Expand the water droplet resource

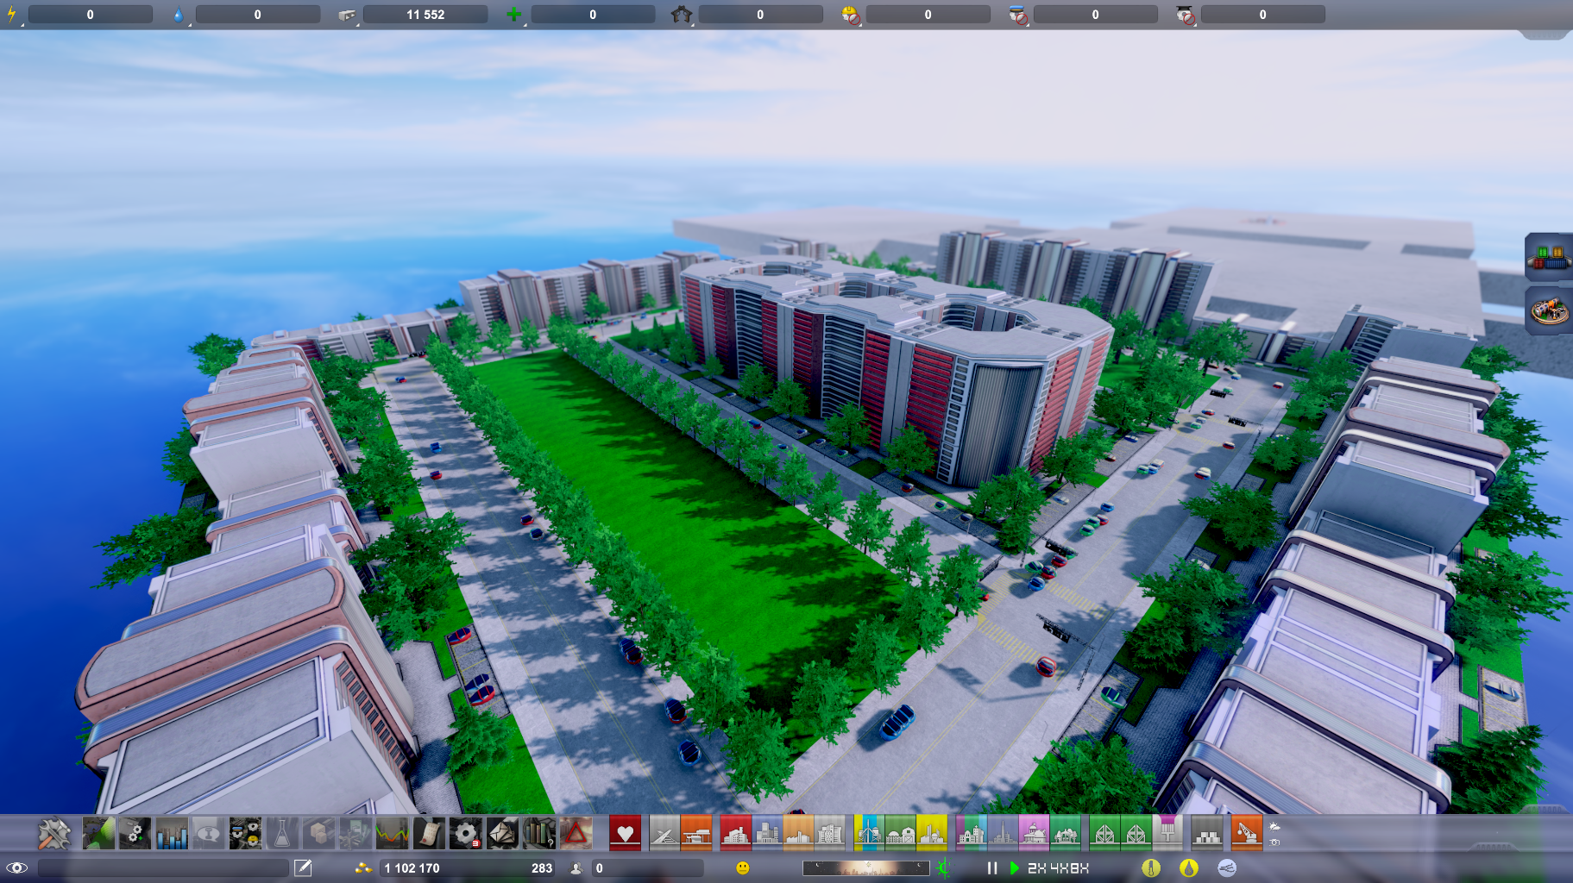pyautogui.click(x=178, y=15)
